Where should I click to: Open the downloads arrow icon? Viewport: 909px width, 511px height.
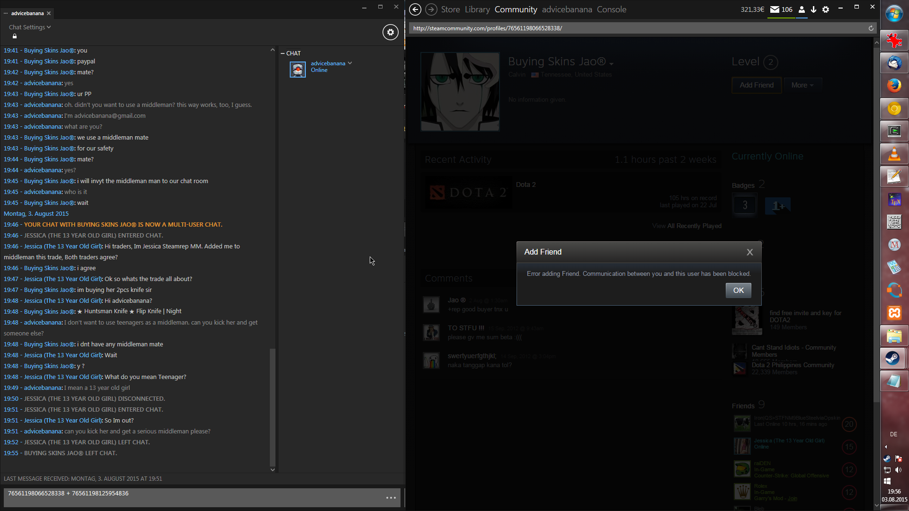coord(814,9)
